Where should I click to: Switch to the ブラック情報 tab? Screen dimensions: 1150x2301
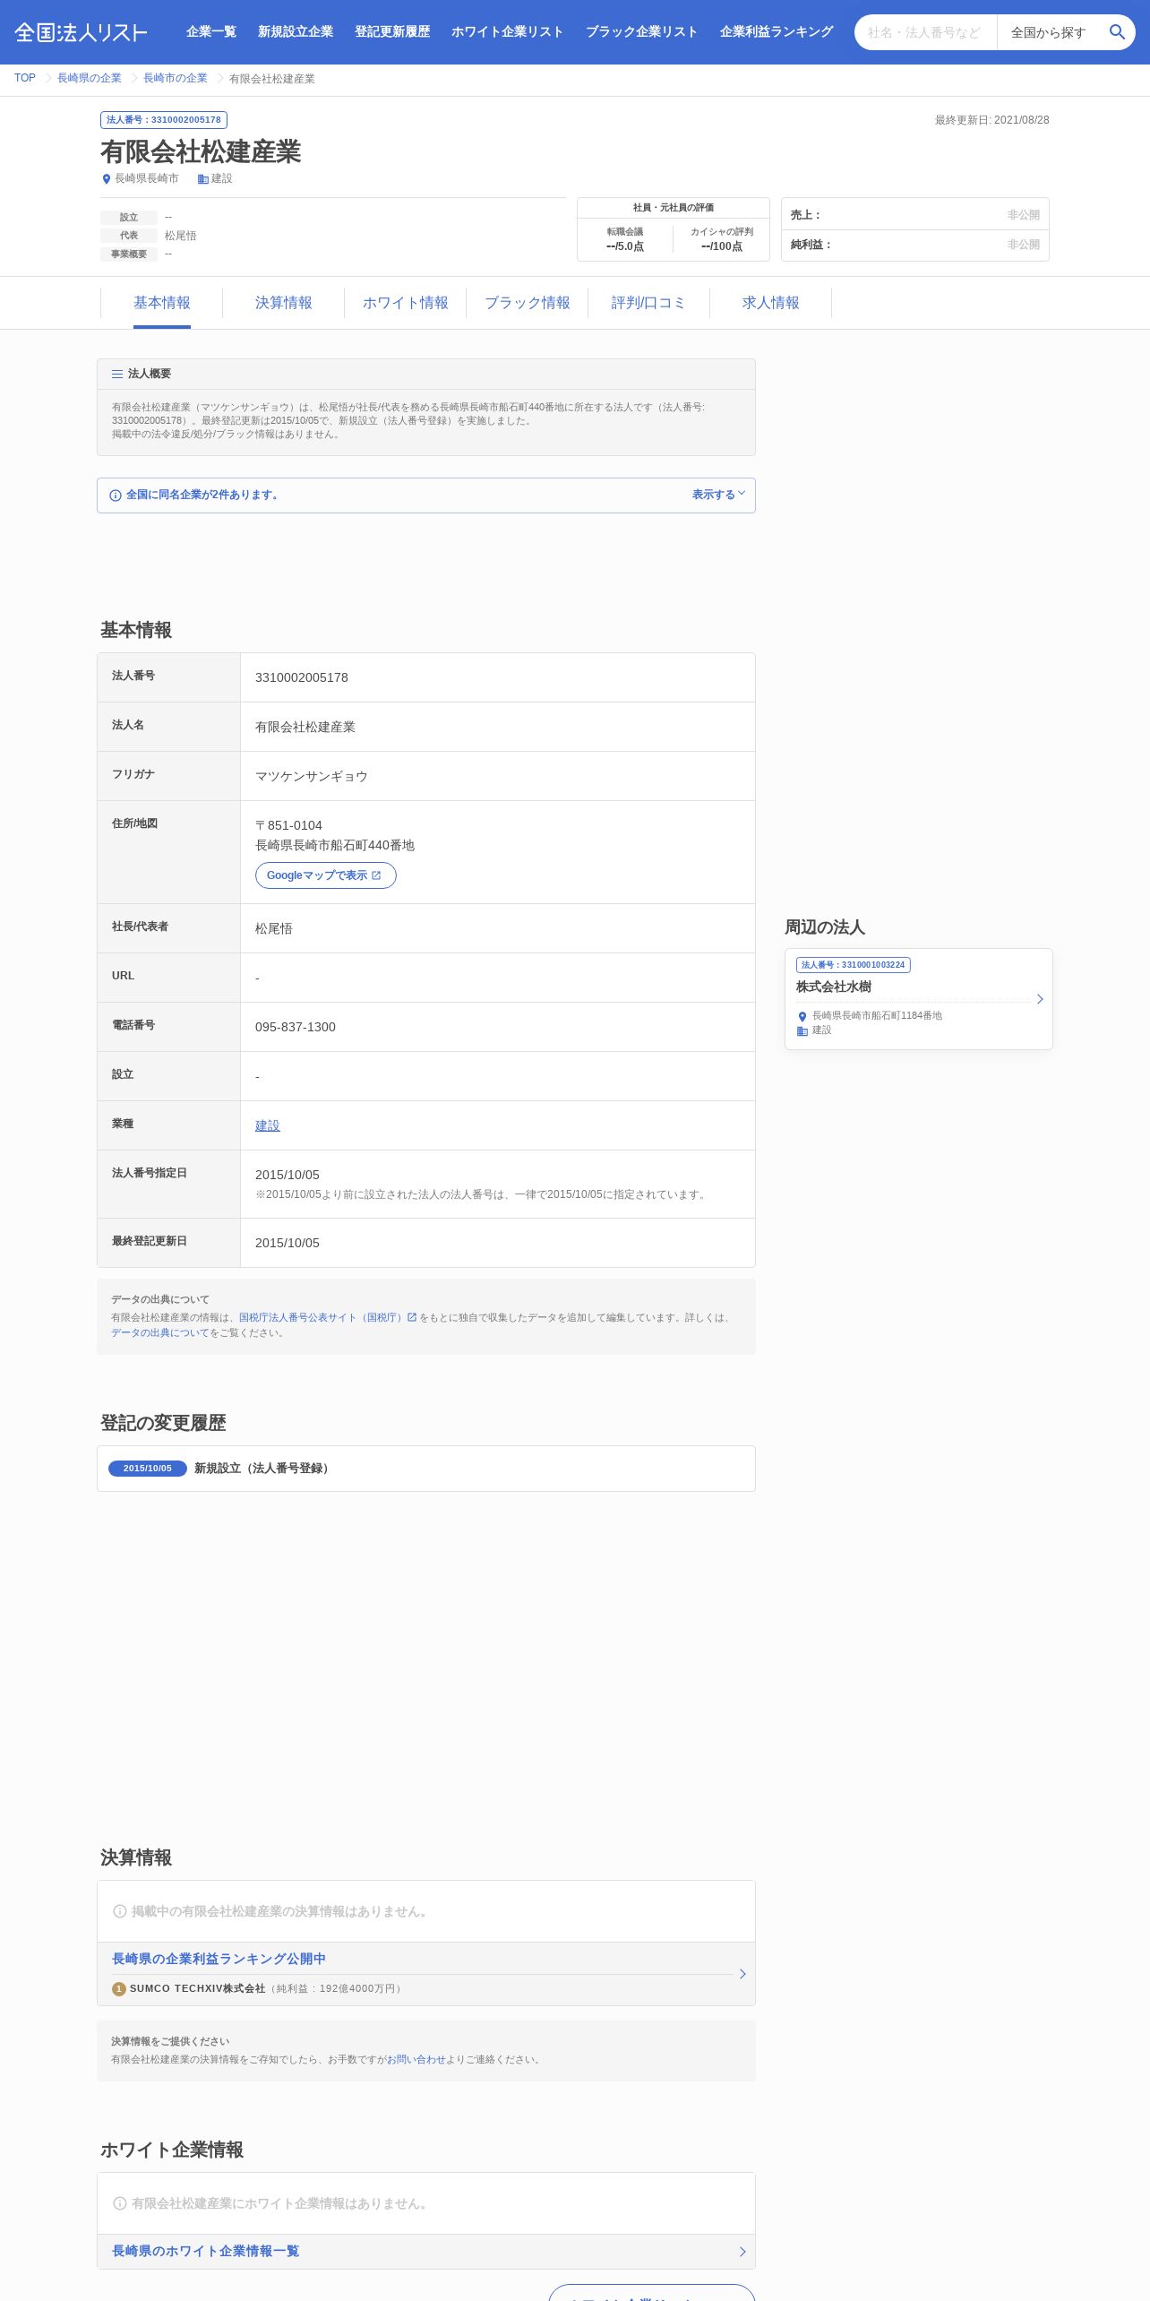coord(528,303)
